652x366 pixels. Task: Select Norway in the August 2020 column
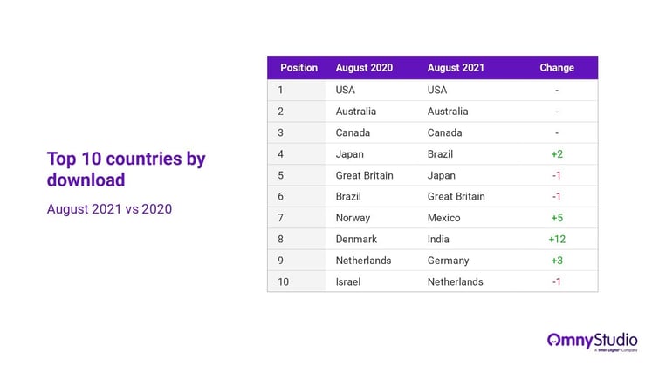tap(353, 218)
